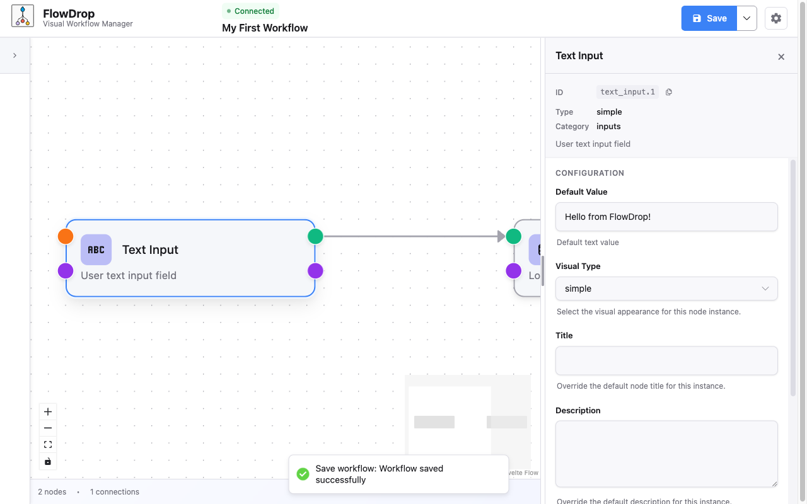
Task: Zoom out of the canvas
Action: point(47,428)
